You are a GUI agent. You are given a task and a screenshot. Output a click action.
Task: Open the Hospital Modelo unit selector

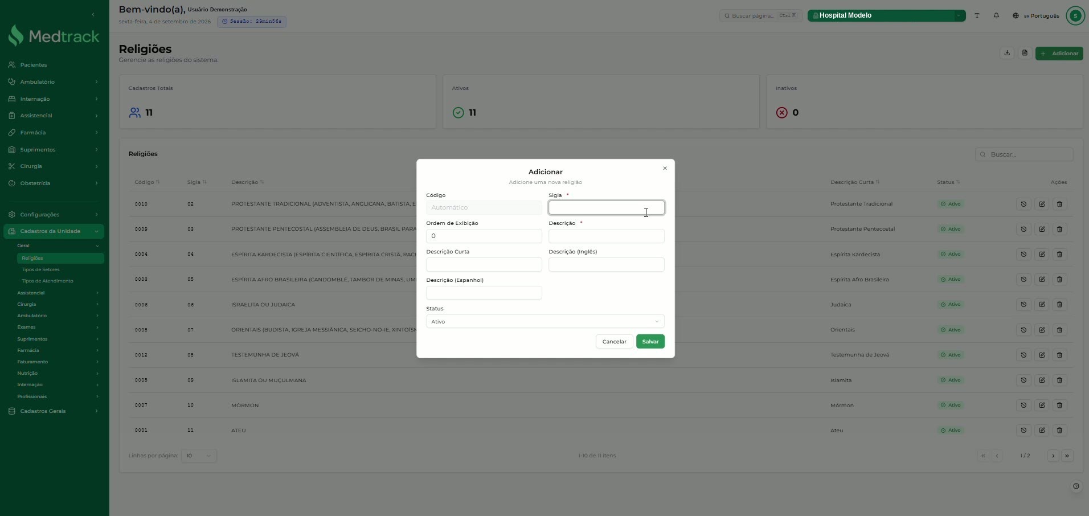(886, 16)
